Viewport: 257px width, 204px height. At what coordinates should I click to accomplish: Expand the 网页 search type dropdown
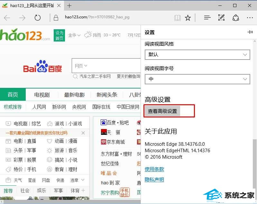tap(81, 66)
